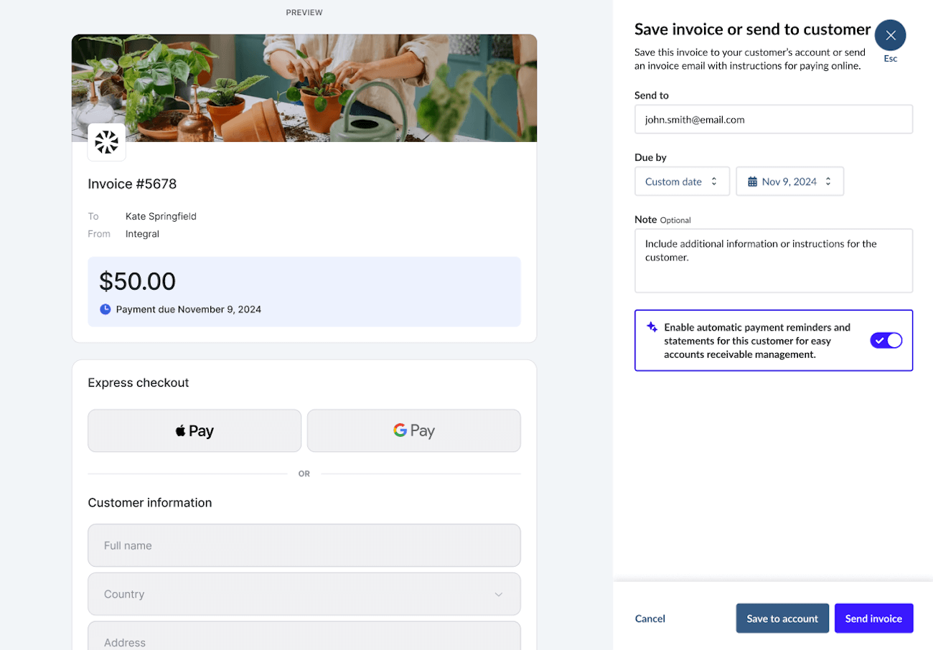Pay with Google Pay button
Screen dimensions: 933x650
(413, 430)
